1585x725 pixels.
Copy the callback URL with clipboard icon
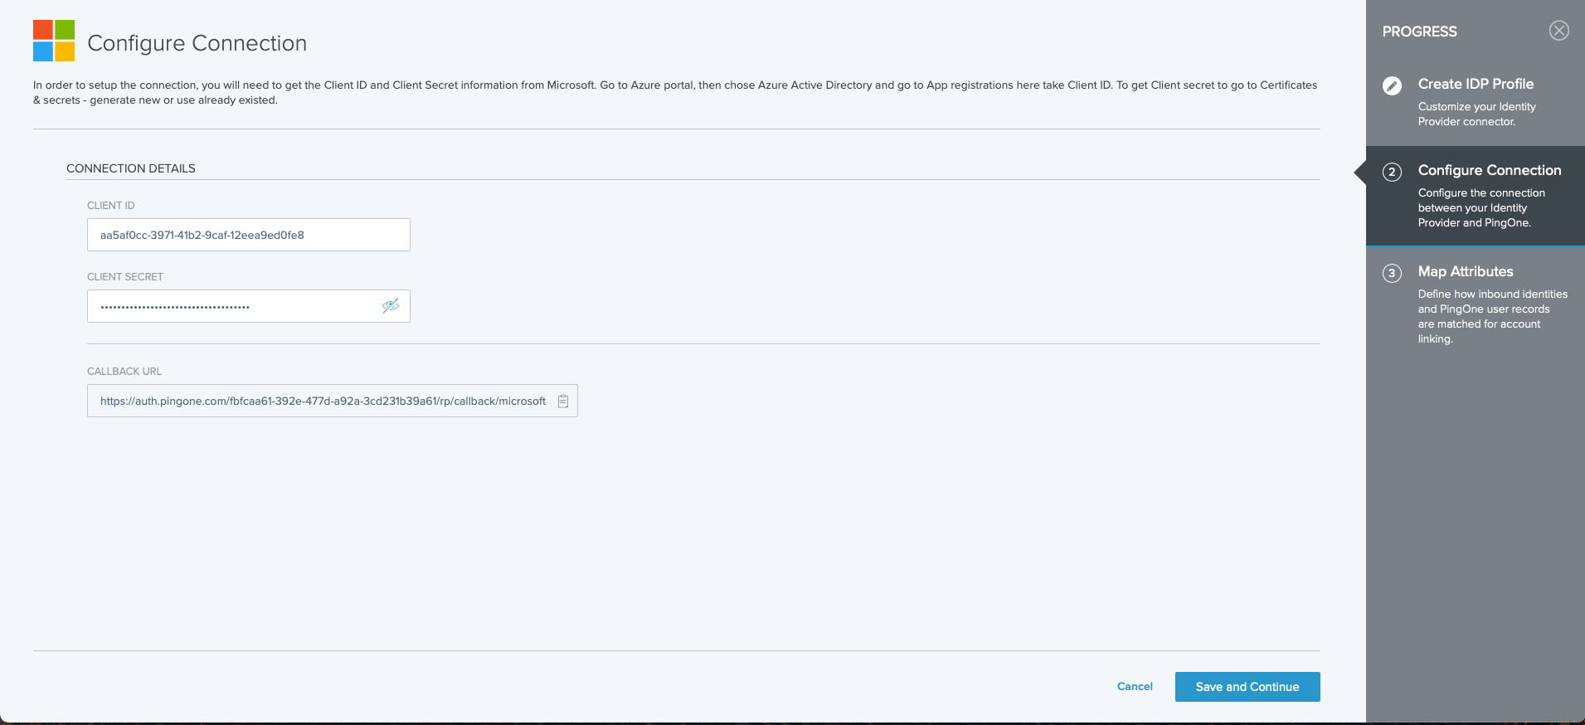[x=563, y=401]
